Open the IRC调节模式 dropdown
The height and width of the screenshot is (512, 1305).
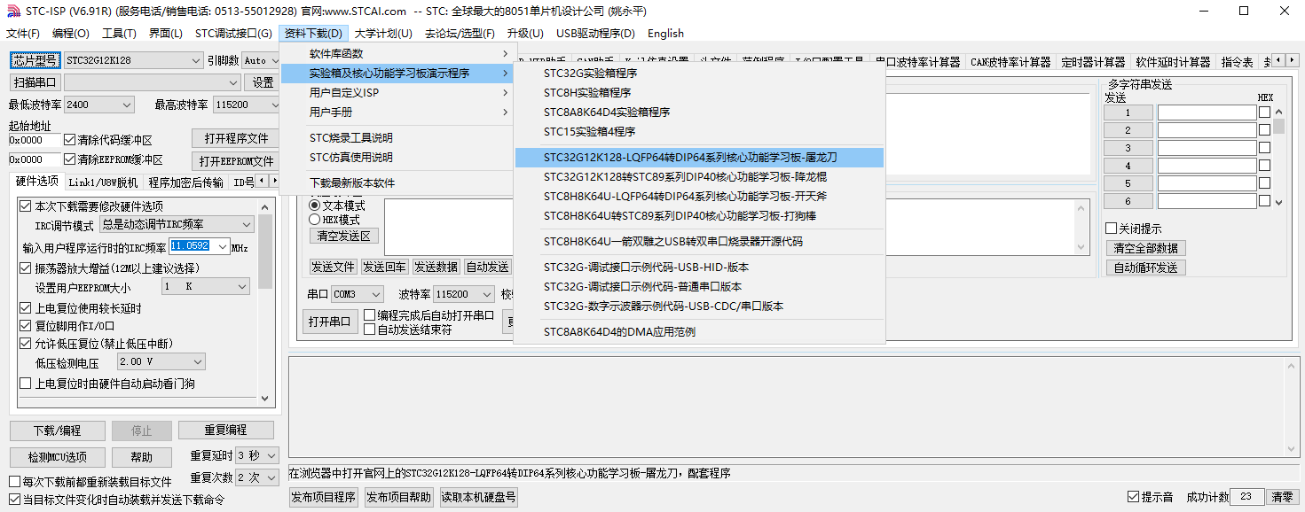177,225
